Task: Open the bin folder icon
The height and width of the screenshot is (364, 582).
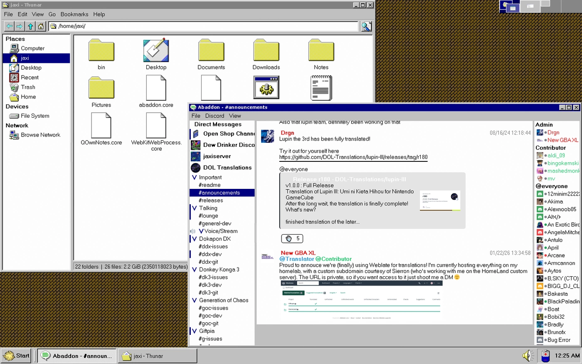Action: [x=101, y=50]
